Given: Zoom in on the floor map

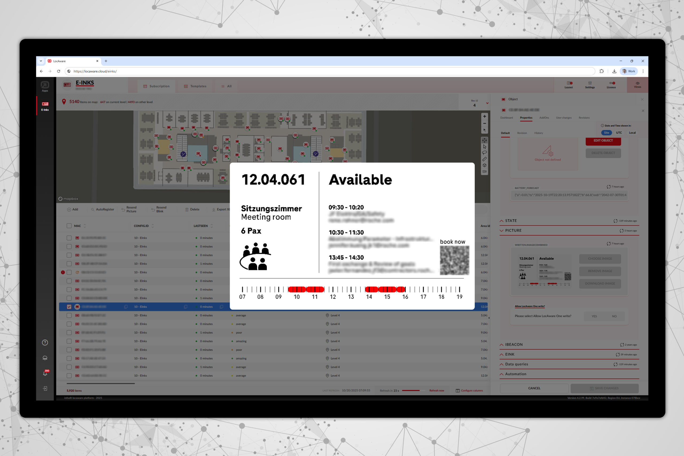Looking at the screenshot, I should pos(484,116).
